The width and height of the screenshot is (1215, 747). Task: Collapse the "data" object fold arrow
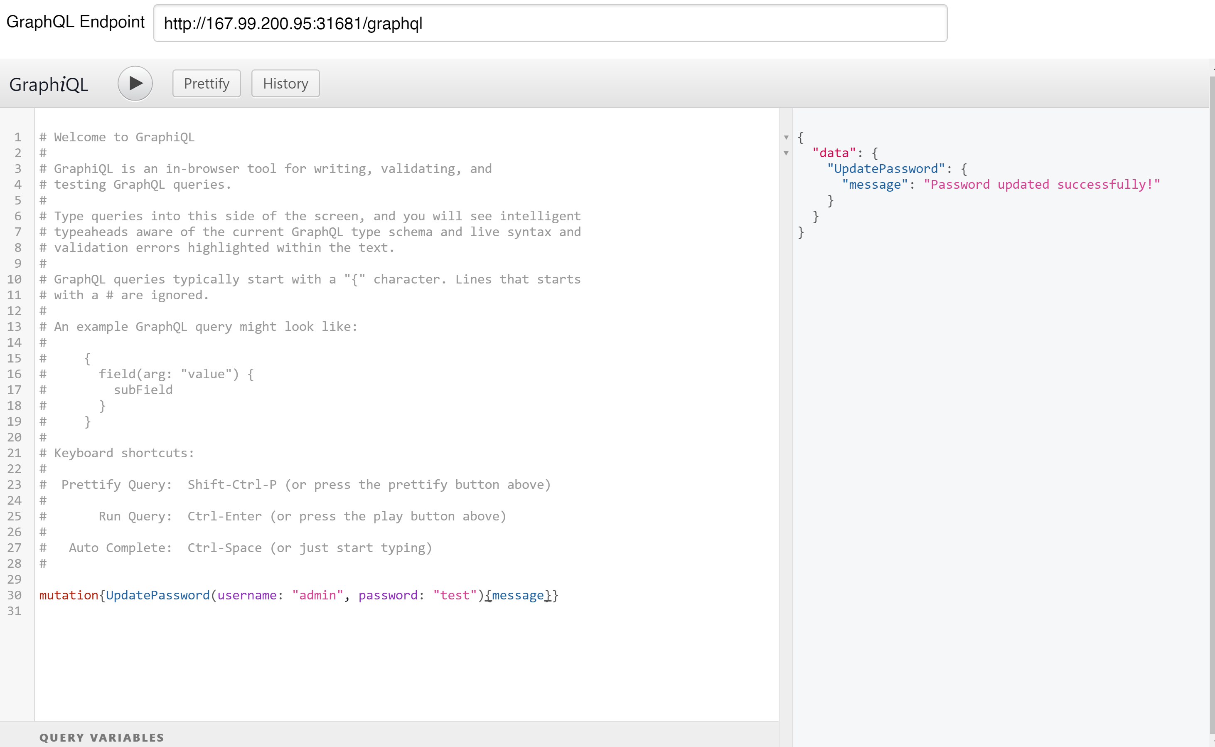[786, 153]
